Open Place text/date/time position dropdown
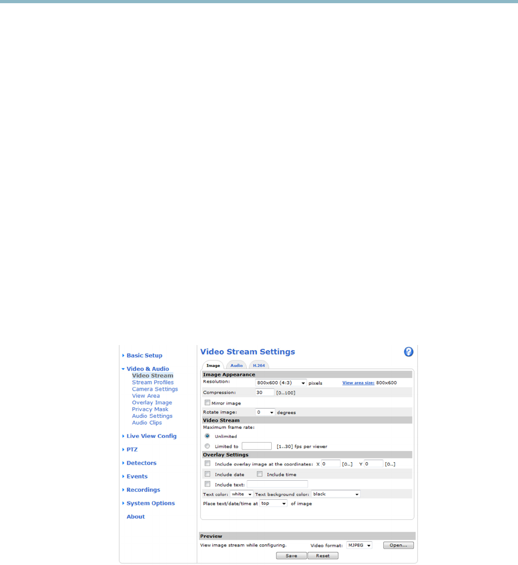This screenshot has height=565, width=518. 273,504
